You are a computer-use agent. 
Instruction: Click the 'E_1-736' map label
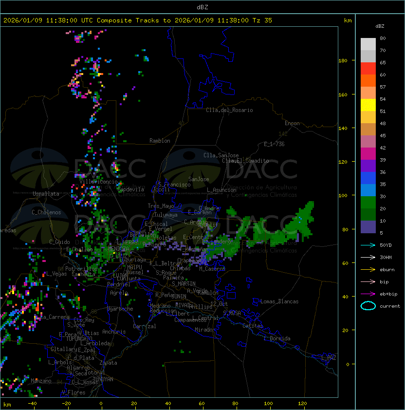coord(274,144)
